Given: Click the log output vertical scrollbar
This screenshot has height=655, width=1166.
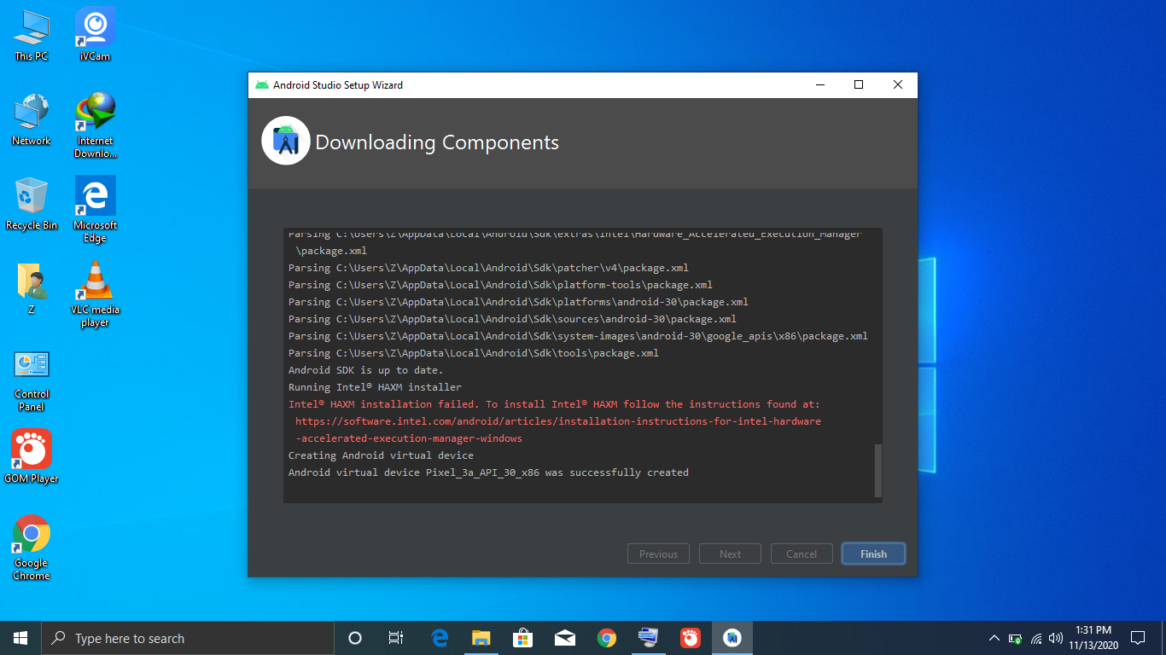Looking at the screenshot, I should [x=877, y=470].
